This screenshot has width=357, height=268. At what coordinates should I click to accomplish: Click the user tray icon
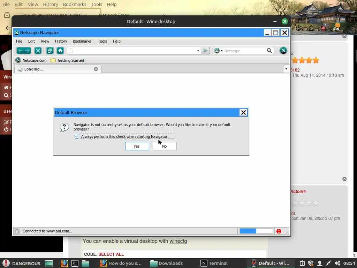tap(320, 263)
